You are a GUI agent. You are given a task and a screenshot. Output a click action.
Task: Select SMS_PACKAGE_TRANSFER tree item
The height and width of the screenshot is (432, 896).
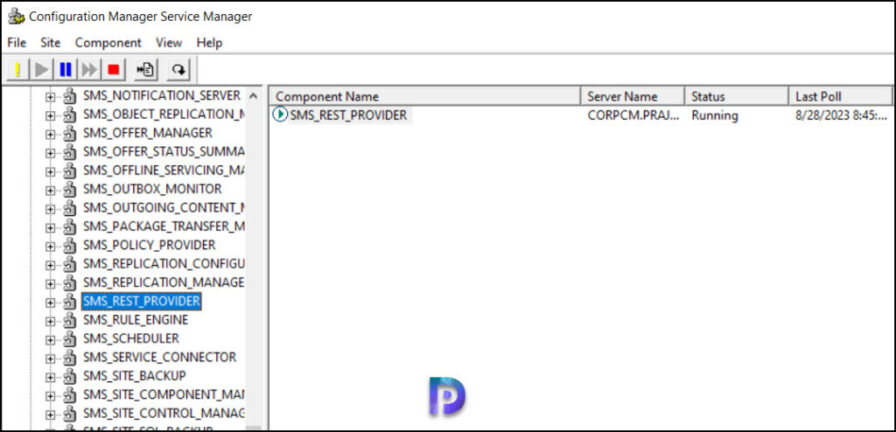[x=164, y=226]
